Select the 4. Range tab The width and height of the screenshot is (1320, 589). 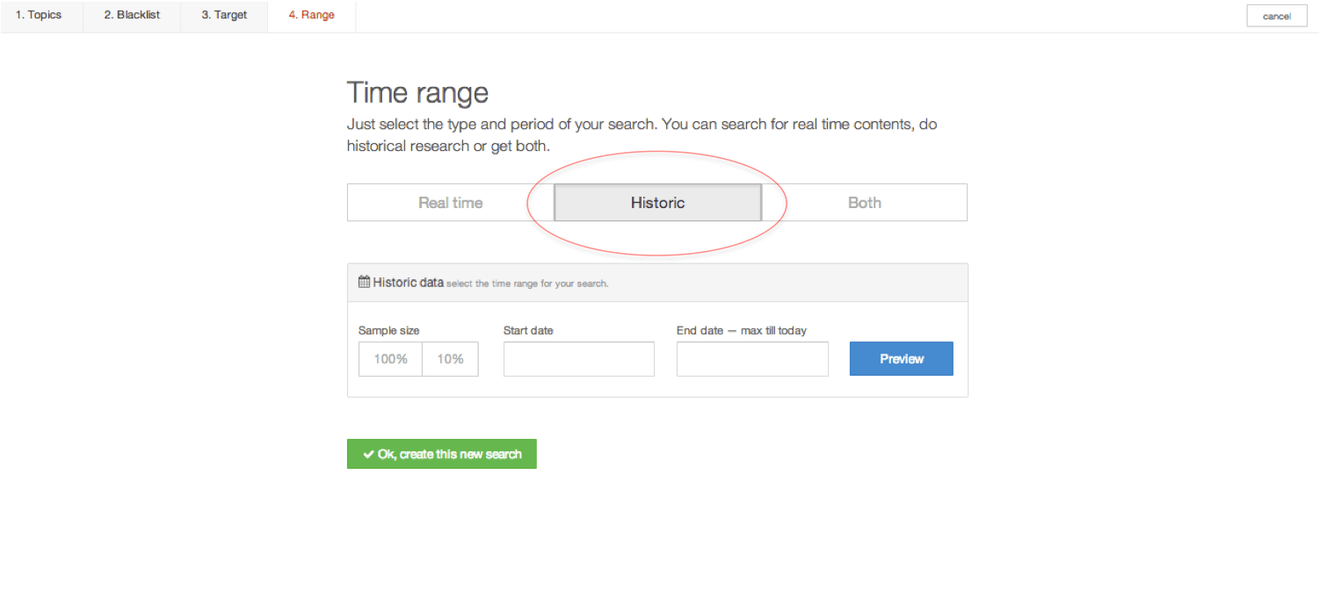[311, 16]
